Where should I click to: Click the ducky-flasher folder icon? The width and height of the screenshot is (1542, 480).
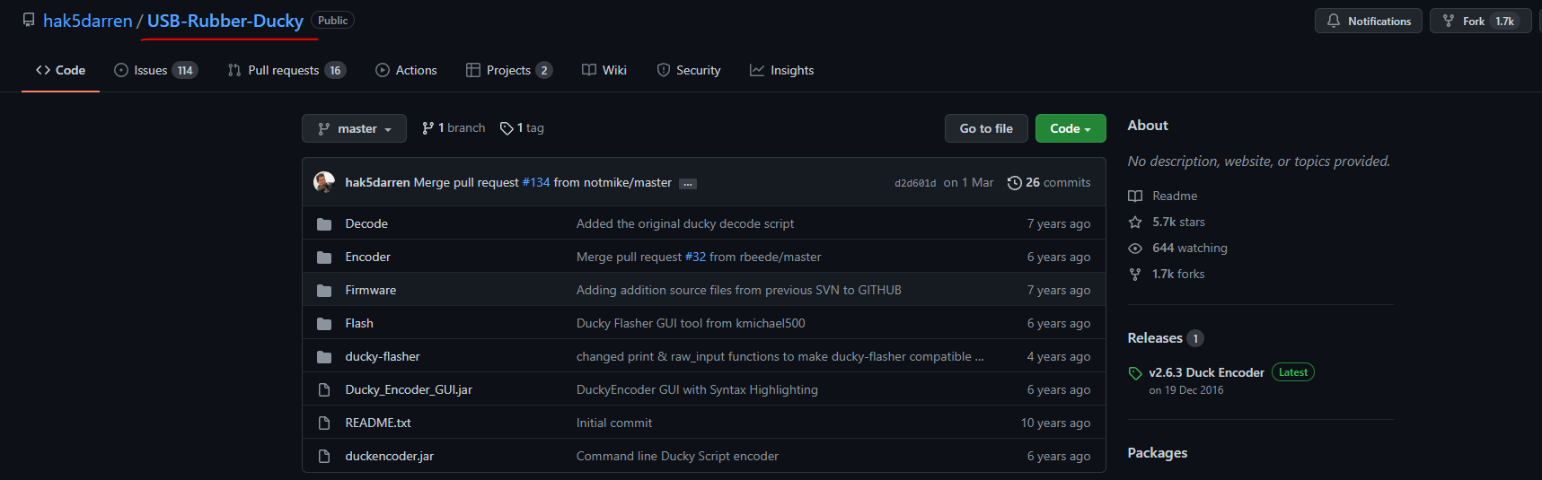pyautogui.click(x=324, y=356)
